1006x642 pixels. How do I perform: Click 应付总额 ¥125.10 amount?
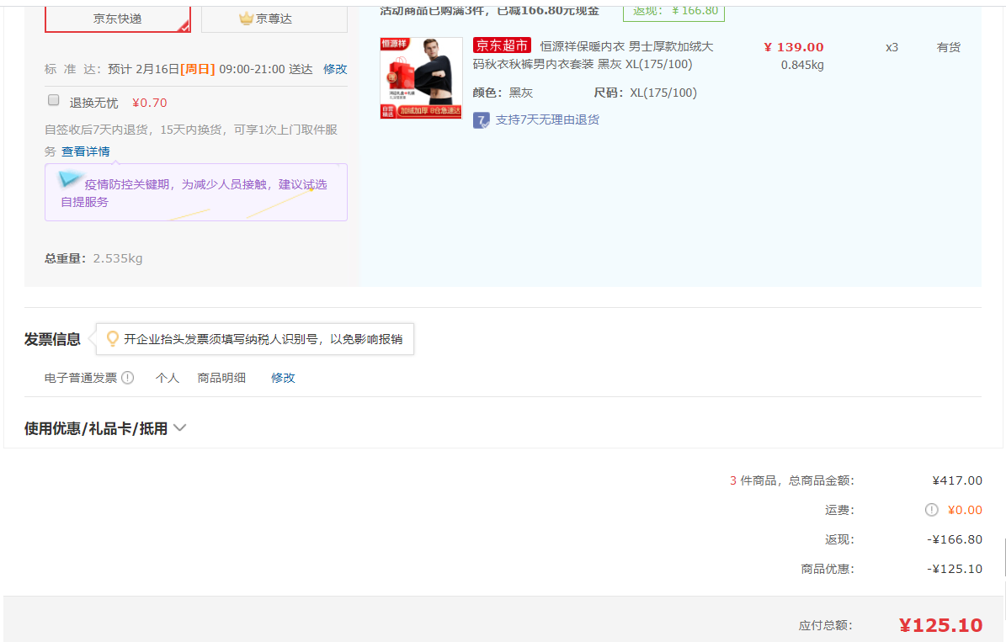pyautogui.click(x=940, y=624)
